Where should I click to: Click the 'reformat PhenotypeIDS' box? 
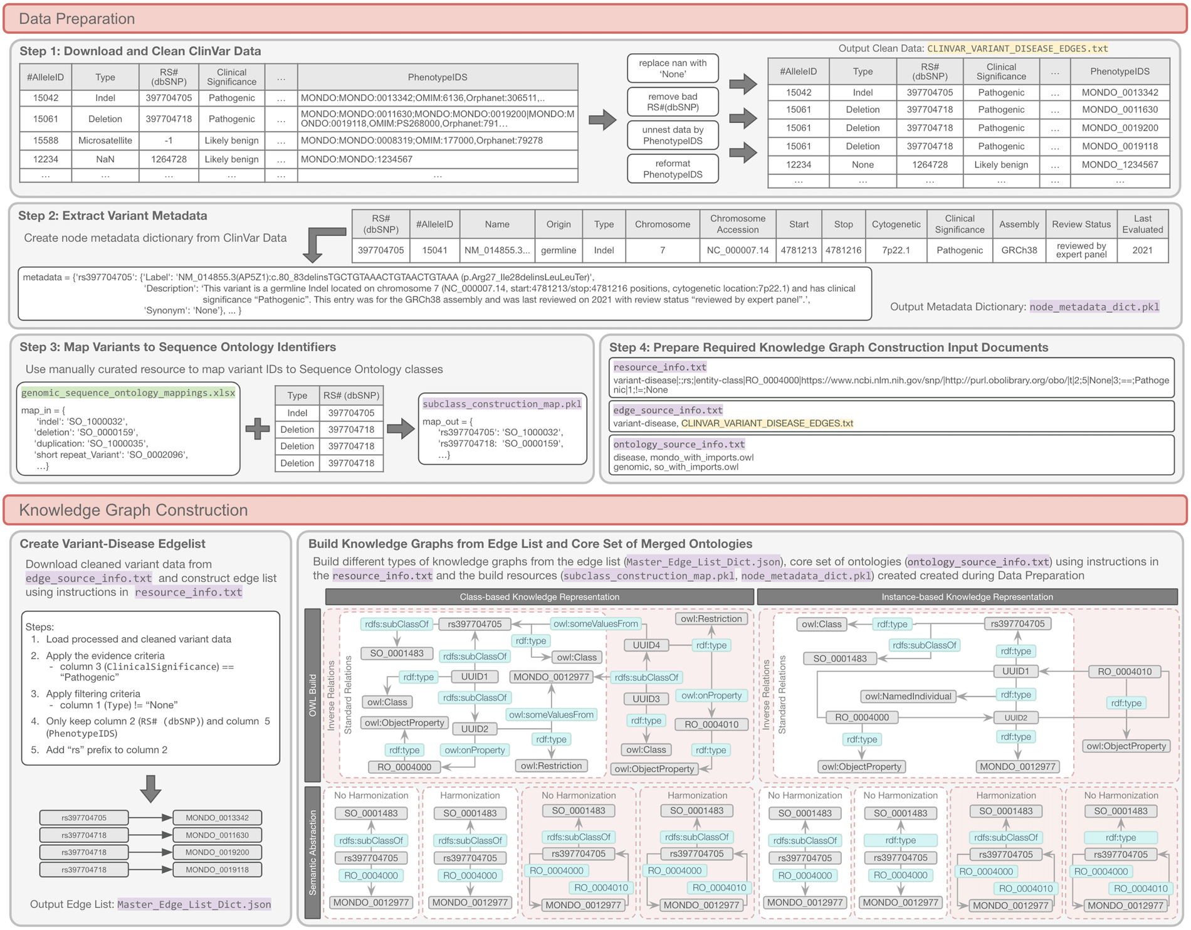[x=673, y=169]
